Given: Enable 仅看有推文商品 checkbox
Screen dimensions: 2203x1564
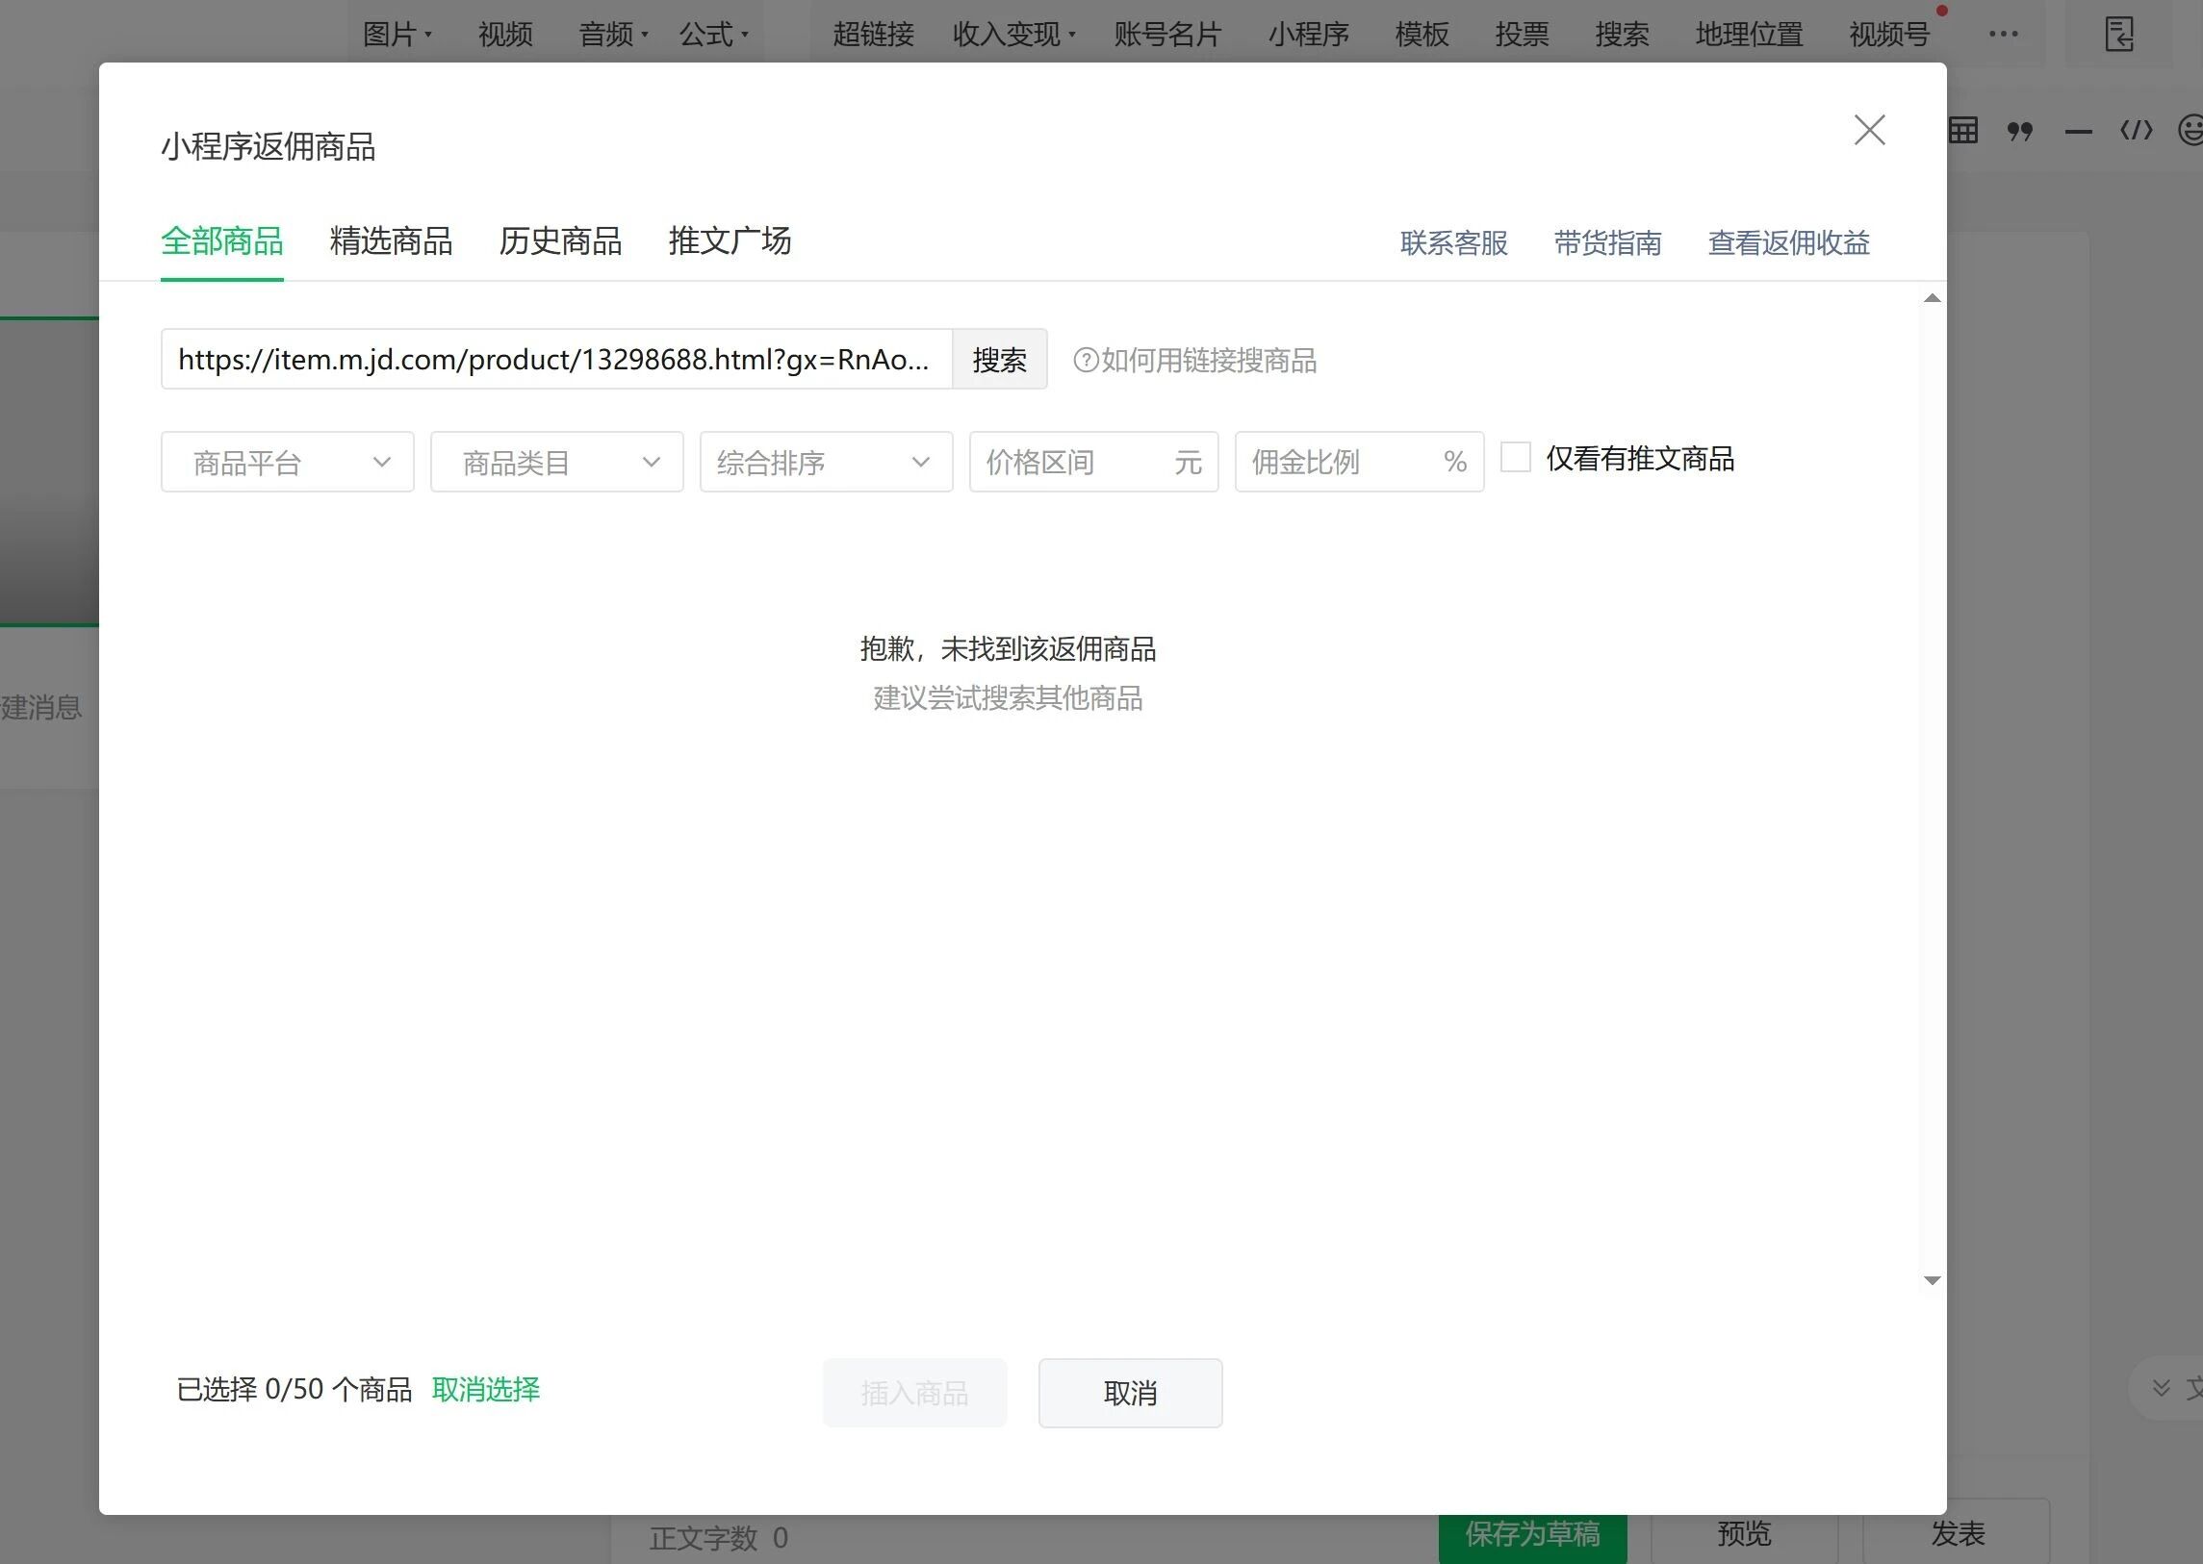Looking at the screenshot, I should [1515, 458].
